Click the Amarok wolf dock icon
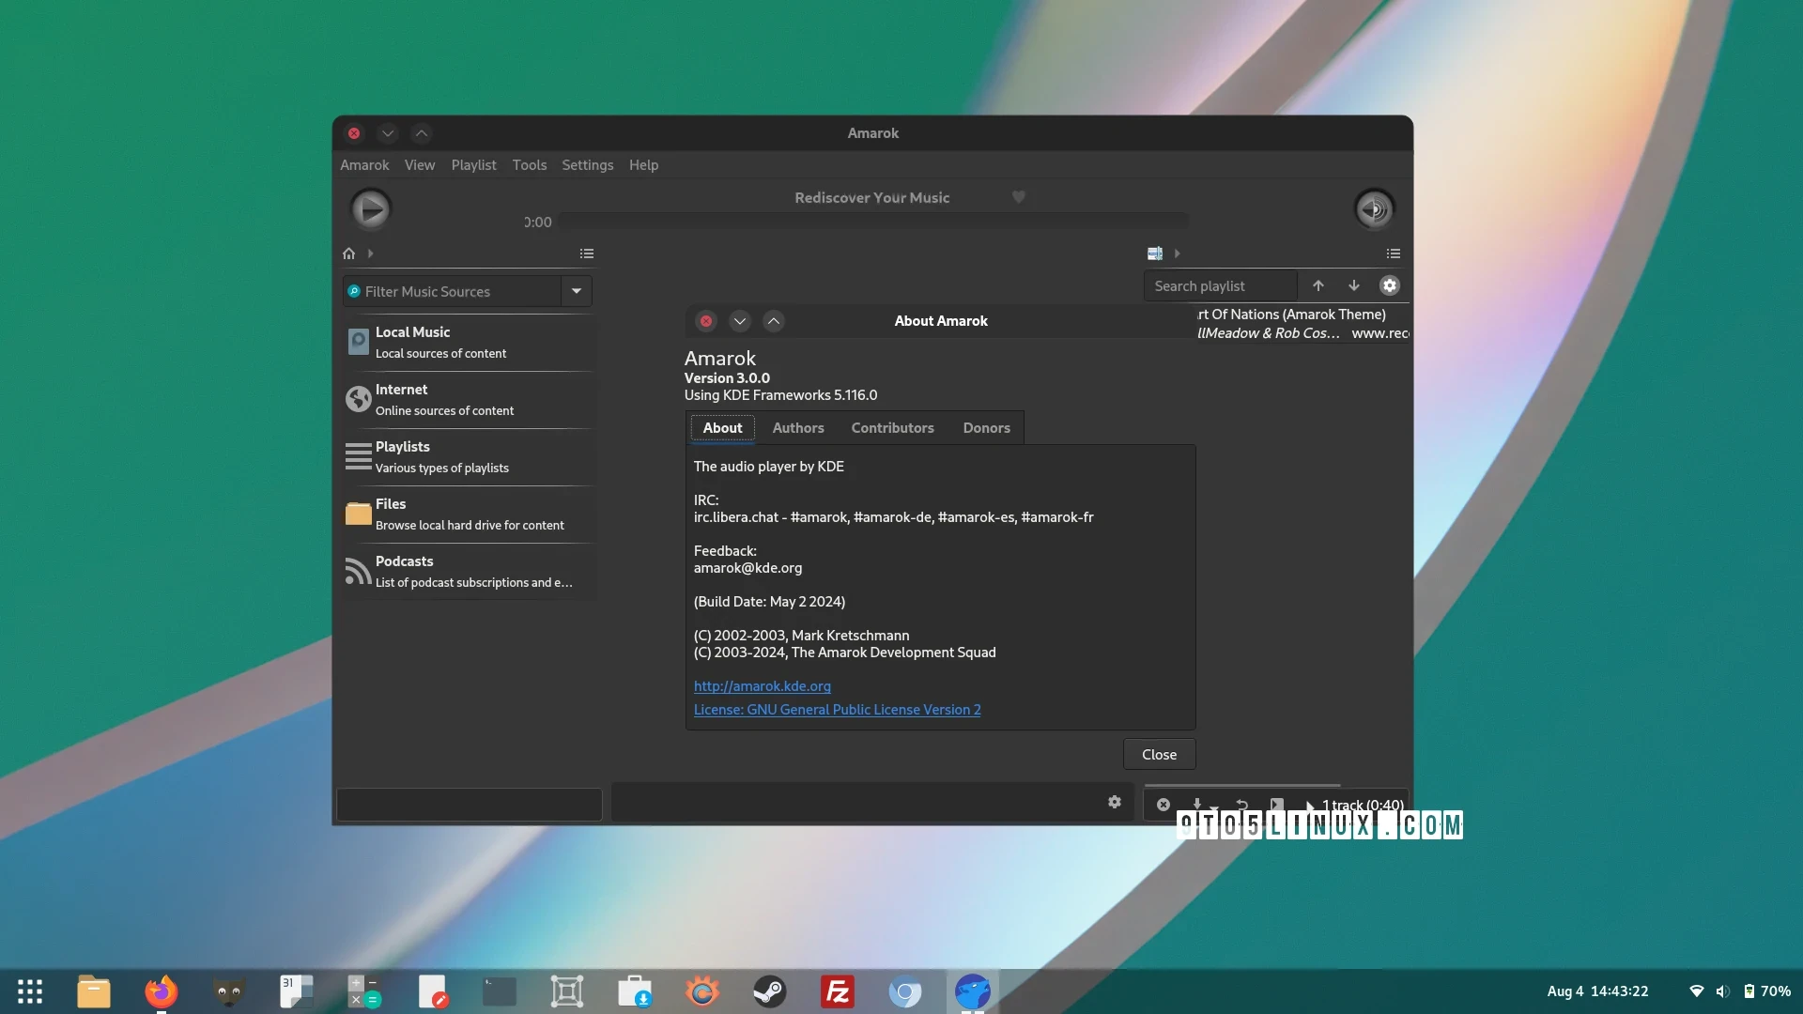The image size is (1803, 1014). [973, 991]
